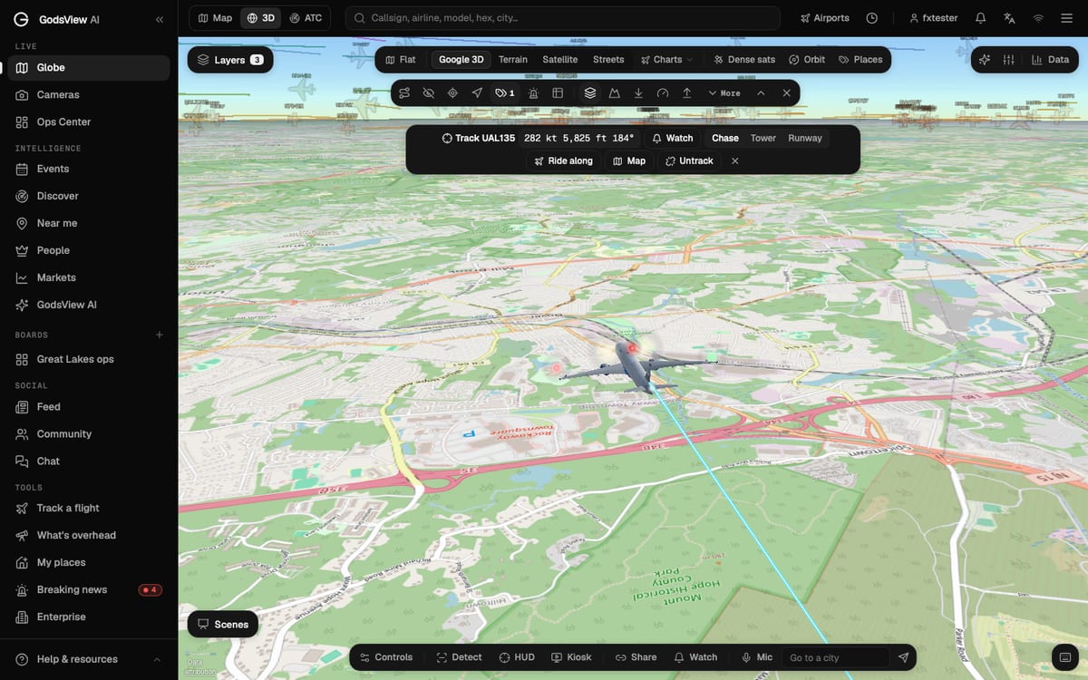Open the hamburger menu in the top bar
This screenshot has height=680, width=1088.
point(1066,18)
